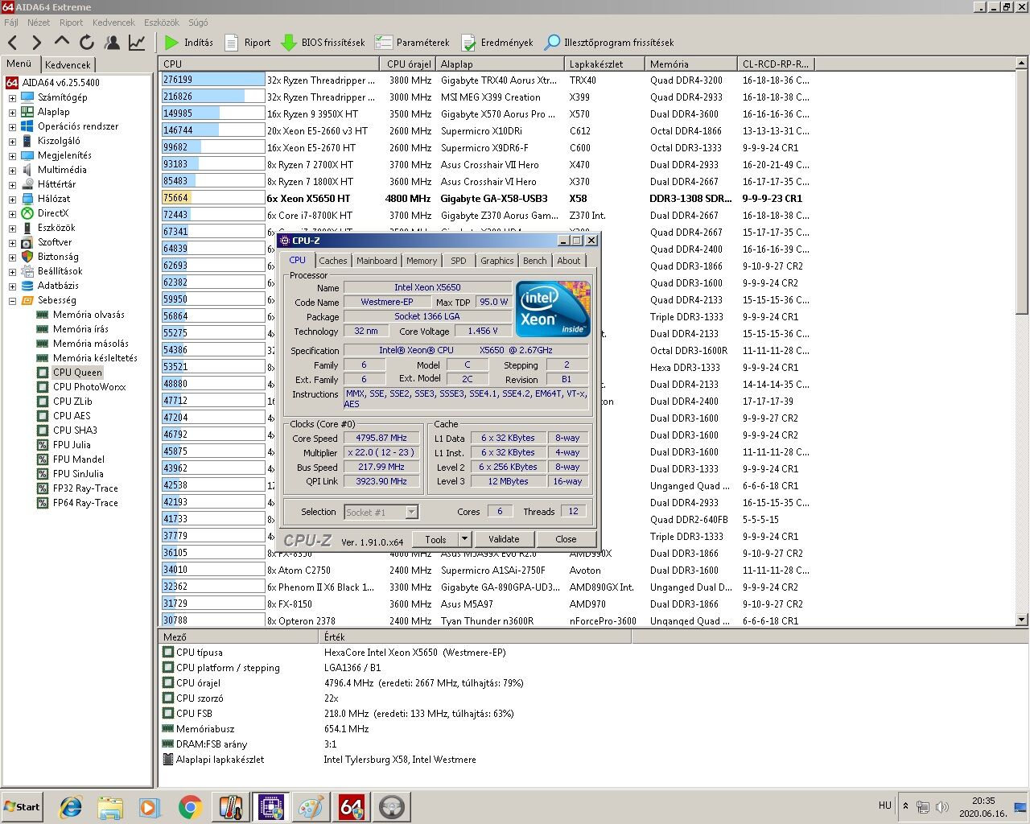This screenshot has width=1030, height=824.
Task: Expand the Megjelenítés tree node
Action: 12,156
